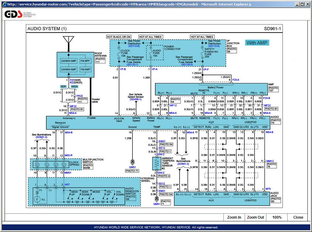
Task: Open PHOTO 4 below ambient temperature sensor
Action: [x=164, y=176]
